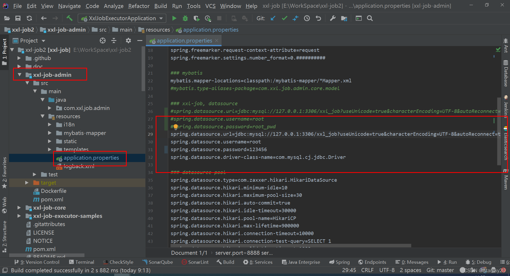Click the Synchronize refresh icon
The width and height of the screenshot is (510, 276).
(29, 18)
